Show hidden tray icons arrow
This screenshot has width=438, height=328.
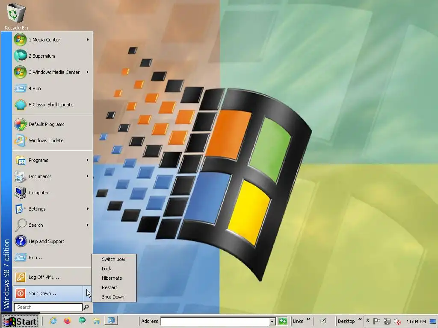click(x=367, y=321)
